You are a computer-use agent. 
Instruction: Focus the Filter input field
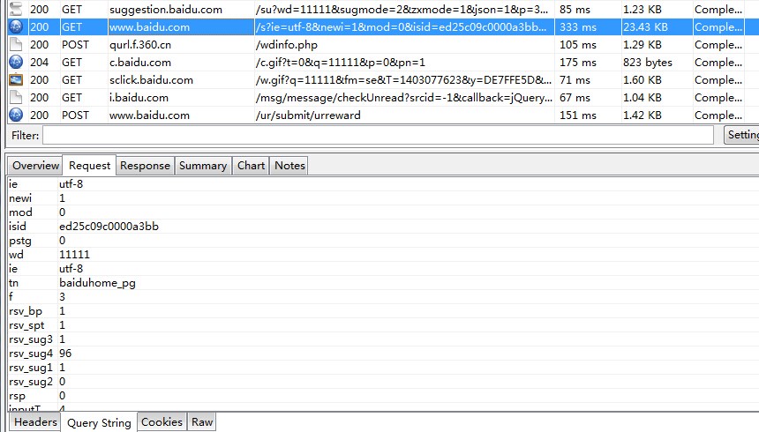coord(378,135)
